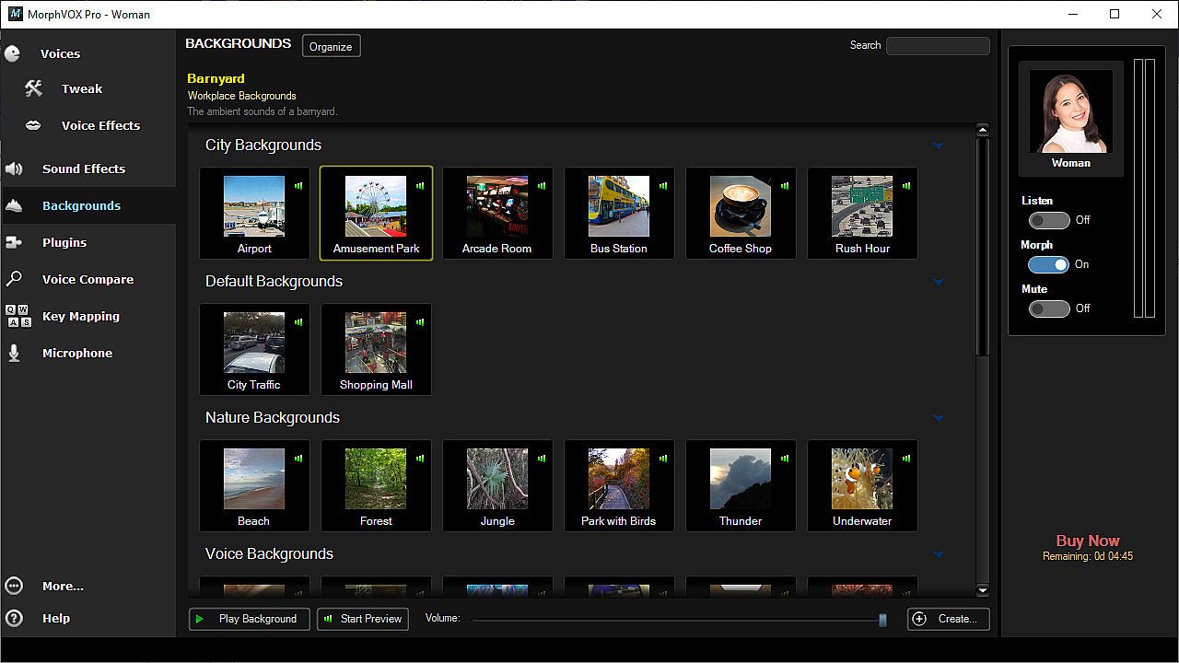Toggle the Listen switch on
This screenshot has height=663, width=1179.
click(x=1049, y=220)
